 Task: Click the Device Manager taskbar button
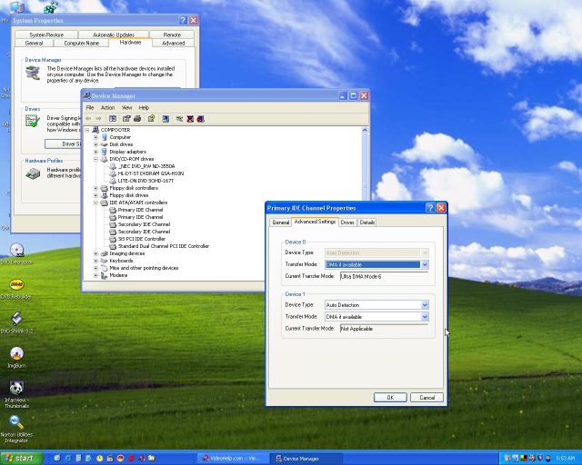[305, 459]
